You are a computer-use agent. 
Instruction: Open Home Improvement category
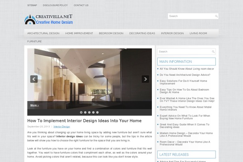click(x=79, y=33)
